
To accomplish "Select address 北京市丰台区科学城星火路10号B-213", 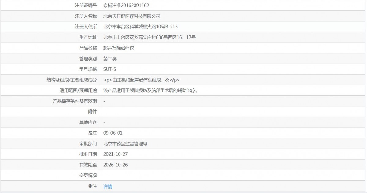I will 140,27.
